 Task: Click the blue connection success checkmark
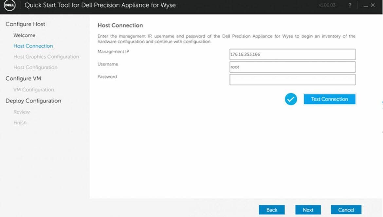click(x=291, y=99)
